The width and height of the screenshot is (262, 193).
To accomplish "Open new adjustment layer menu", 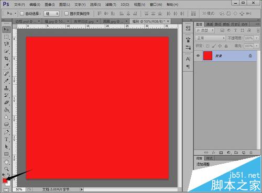I will [x=228, y=153].
